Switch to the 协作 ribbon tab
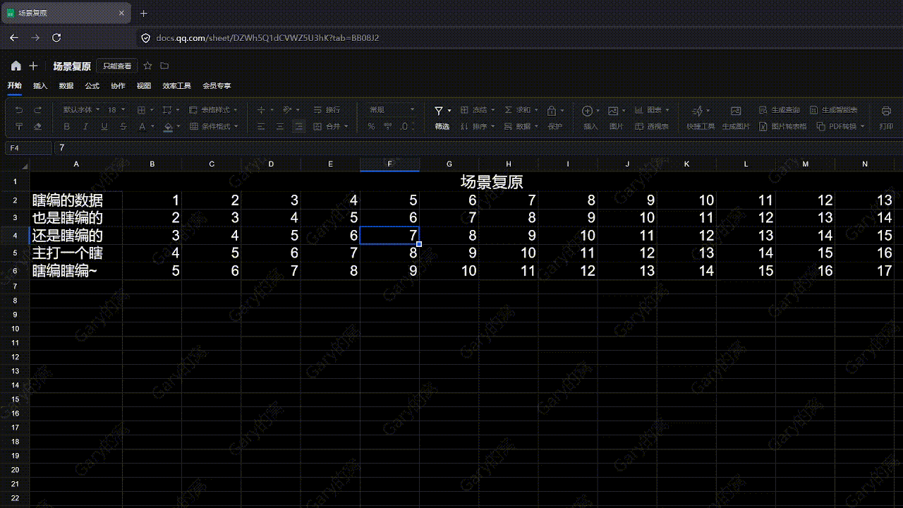 click(x=118, y=86)
